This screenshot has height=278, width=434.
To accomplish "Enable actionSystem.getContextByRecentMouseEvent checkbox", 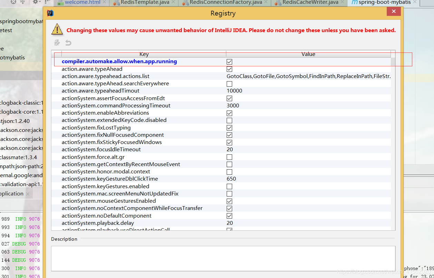I will tap(229, 164).
